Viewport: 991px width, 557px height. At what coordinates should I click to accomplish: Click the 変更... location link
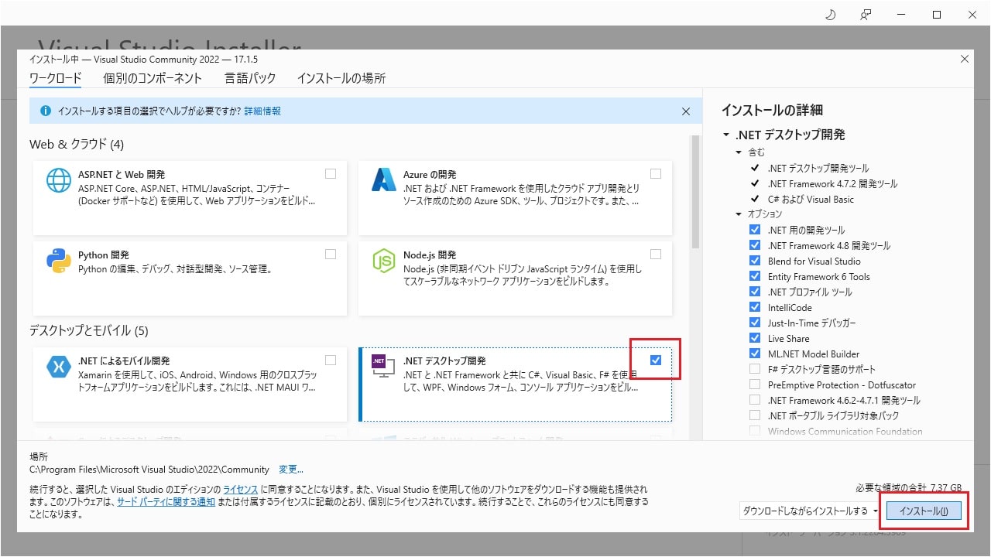pyautogui.click(x=291, y=469)
